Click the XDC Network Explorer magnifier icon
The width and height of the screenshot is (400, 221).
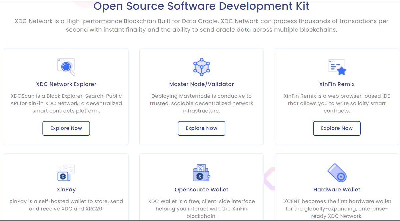pyautogui.click(x=66, y=67)
